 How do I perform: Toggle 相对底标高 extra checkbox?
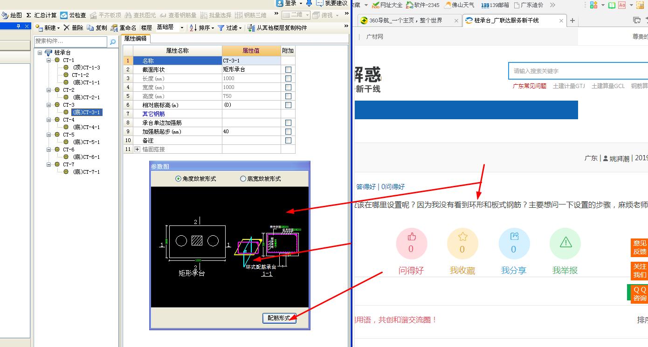click(x=288, y=105)
